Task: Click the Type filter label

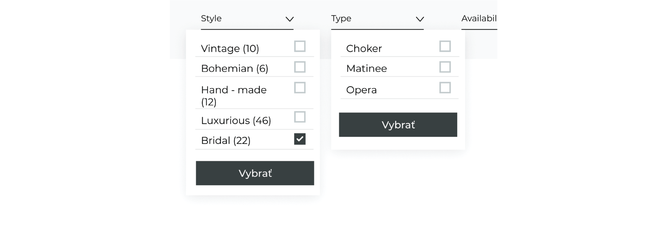Action: click(341, 18)
